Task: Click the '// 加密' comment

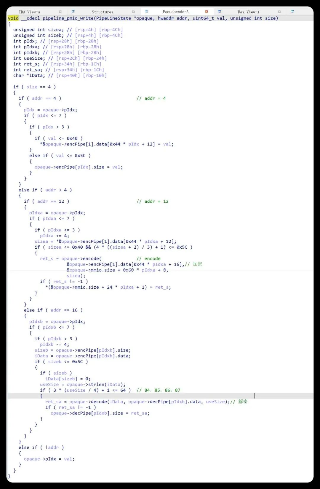Action: point(193,264)
